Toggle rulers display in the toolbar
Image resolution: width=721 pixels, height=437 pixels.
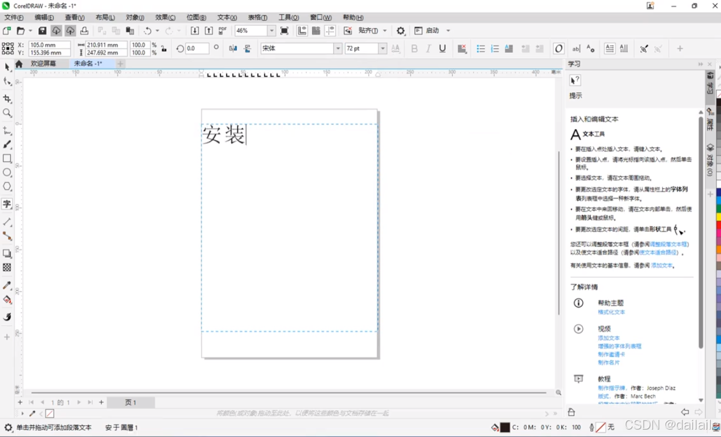302,31
